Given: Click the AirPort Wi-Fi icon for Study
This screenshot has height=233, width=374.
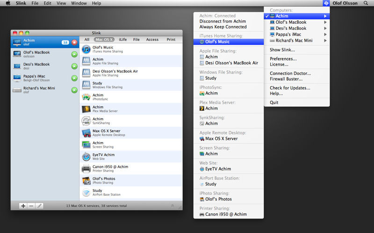Looking at the screenshot, I should coord(86,192).
